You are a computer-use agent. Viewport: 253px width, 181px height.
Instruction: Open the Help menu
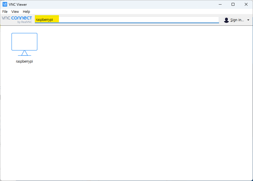coord(26,12)
